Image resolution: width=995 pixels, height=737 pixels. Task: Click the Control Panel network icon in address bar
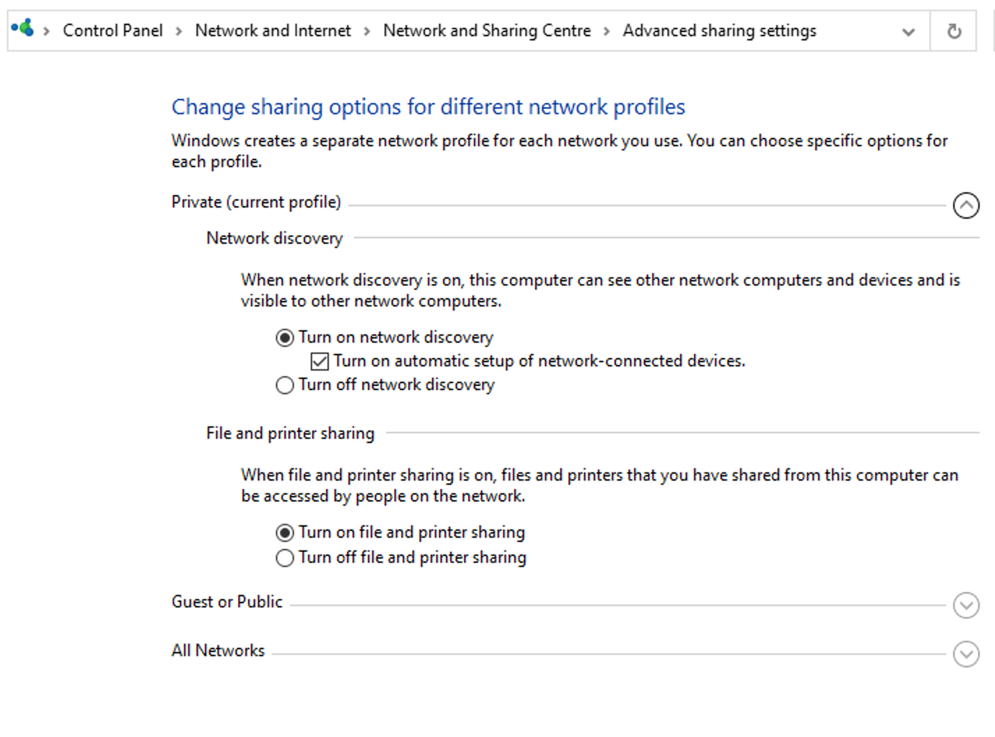(22, 29)
